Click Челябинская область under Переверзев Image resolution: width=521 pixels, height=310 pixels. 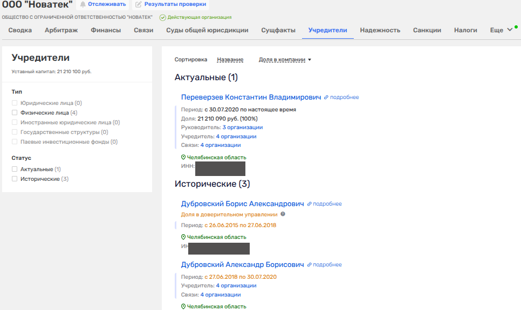217,158
